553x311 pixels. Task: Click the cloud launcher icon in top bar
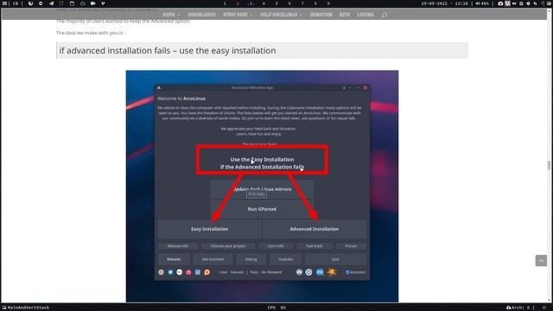83,3
